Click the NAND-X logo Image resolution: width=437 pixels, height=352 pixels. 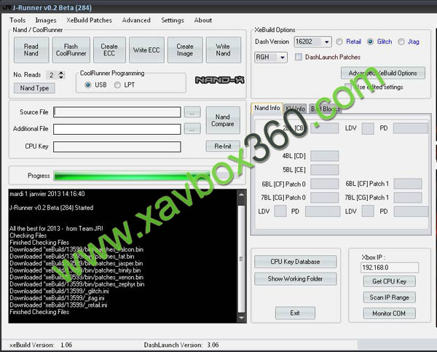[220, 80]
